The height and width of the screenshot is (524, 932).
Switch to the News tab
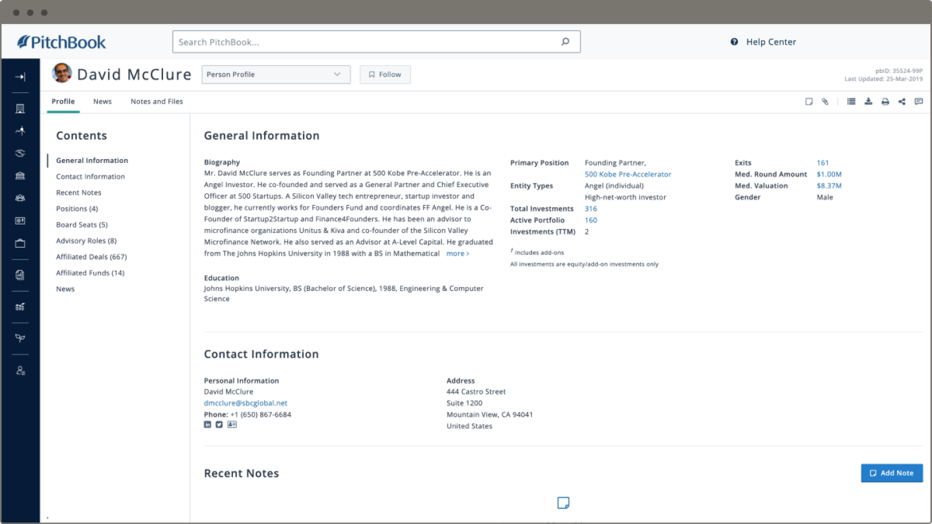(x=102, y=102)
